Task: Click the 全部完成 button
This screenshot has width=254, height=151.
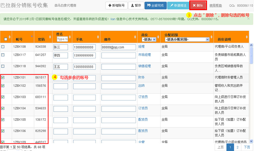Action: (155, 6)
